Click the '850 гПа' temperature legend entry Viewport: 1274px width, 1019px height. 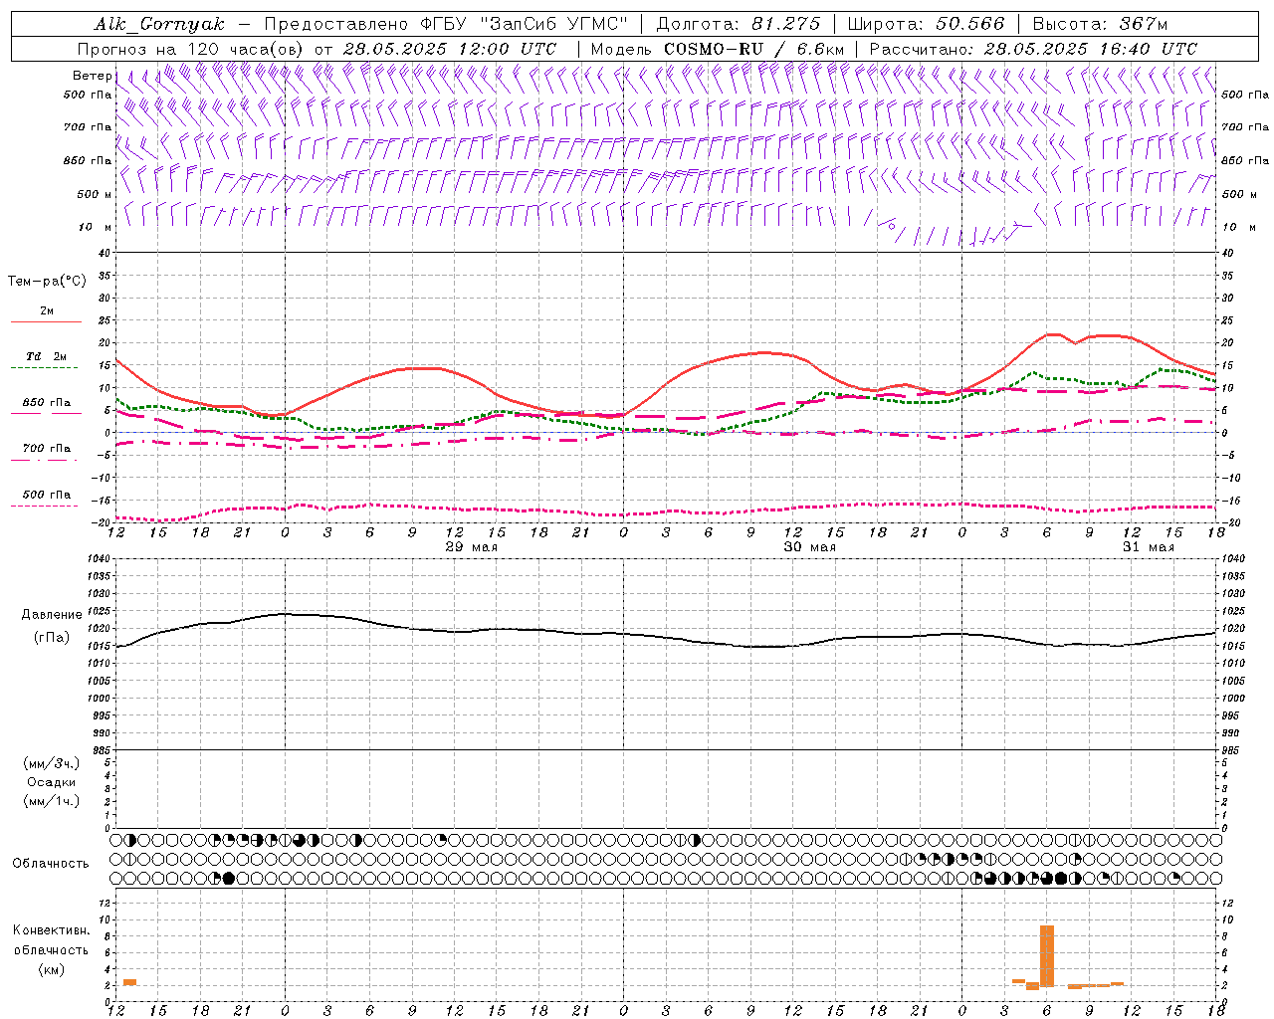tap(47, 403)
